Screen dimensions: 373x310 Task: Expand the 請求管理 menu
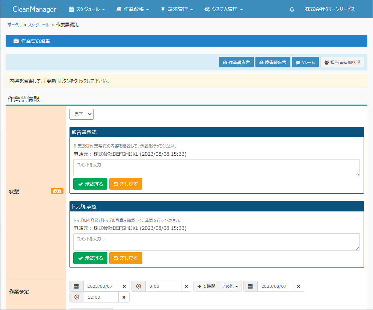pyautogui.click(x=177, y=9)
